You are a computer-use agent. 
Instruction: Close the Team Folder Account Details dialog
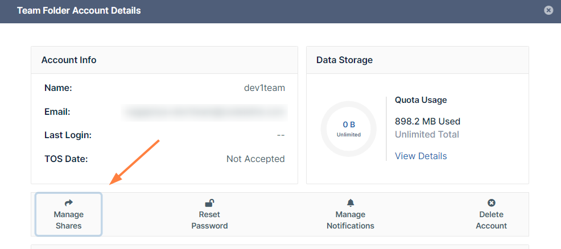(x=548, y=10)
